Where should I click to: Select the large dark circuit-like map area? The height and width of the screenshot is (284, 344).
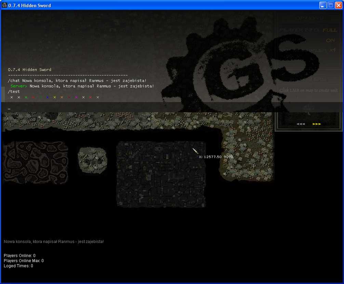[161, 174]
